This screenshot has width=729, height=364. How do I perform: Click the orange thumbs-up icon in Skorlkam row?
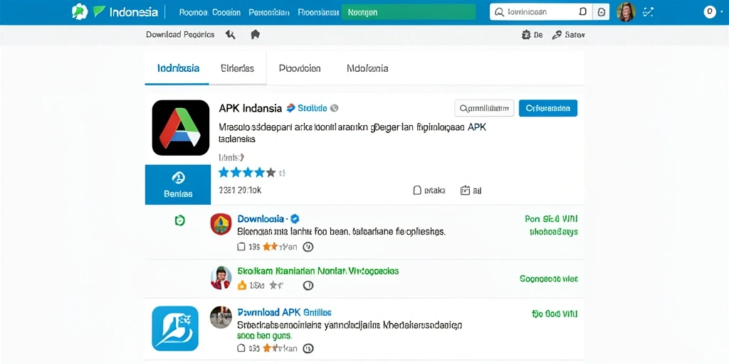[242, 286]
